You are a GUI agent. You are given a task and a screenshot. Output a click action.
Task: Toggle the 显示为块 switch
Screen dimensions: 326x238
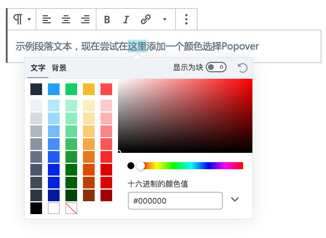tap(216, 67)
